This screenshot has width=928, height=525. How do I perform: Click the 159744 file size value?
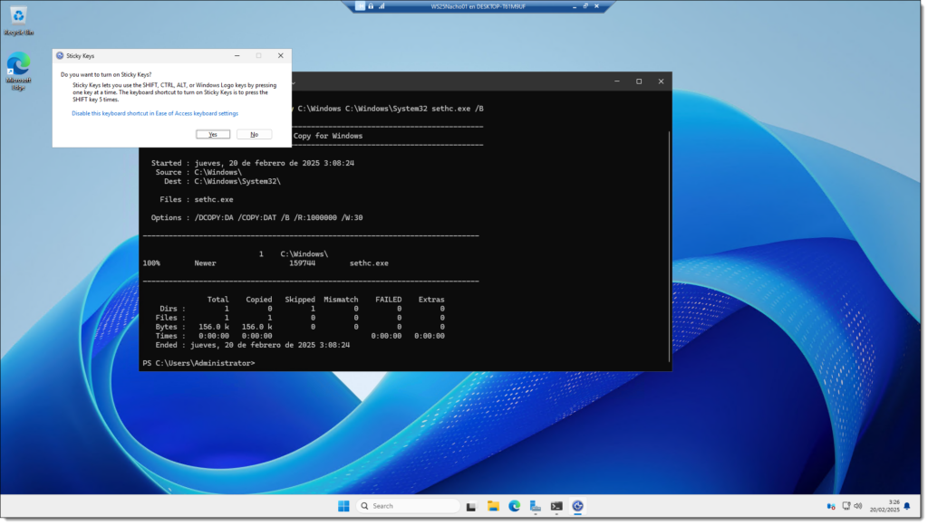click(303, 263)
